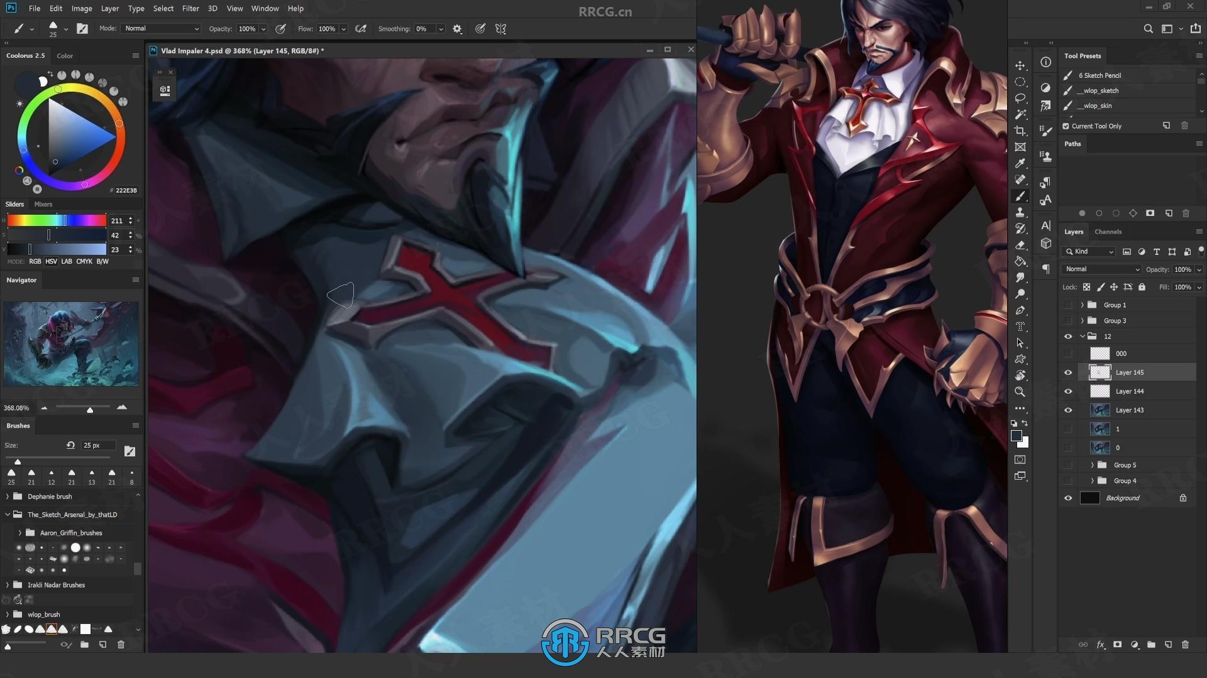Open the Window menu
Image resolution: width=1207 pixels, height=678 pixels.
pos(265,8)
